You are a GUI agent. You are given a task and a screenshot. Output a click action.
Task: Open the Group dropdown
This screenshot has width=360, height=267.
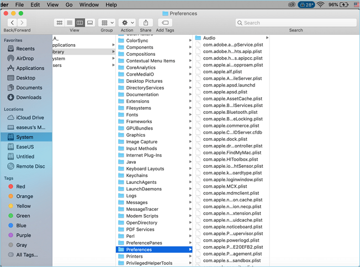click(107, 23)
